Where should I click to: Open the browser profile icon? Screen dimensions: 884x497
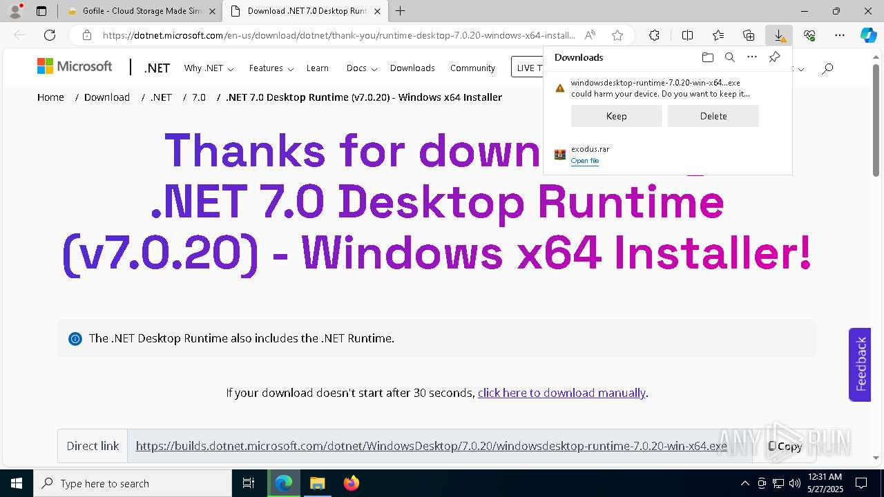(x=15, y=11)
